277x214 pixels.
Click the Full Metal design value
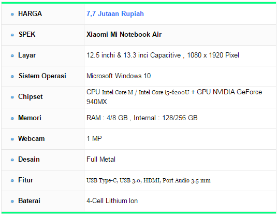click(101, 159)
